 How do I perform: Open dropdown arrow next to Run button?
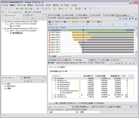click(24, 9)
